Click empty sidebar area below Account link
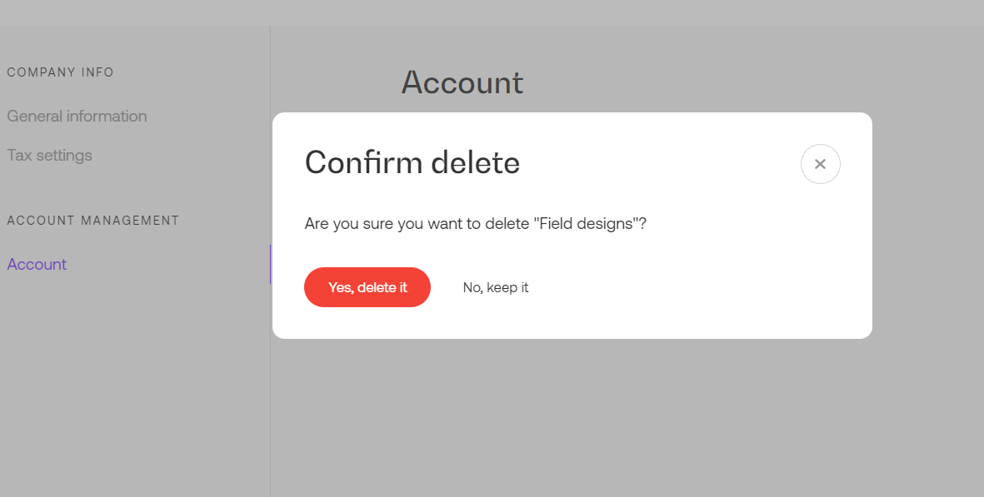The width and height of the screenshot is (984, 497). click(x=135, y=389)
